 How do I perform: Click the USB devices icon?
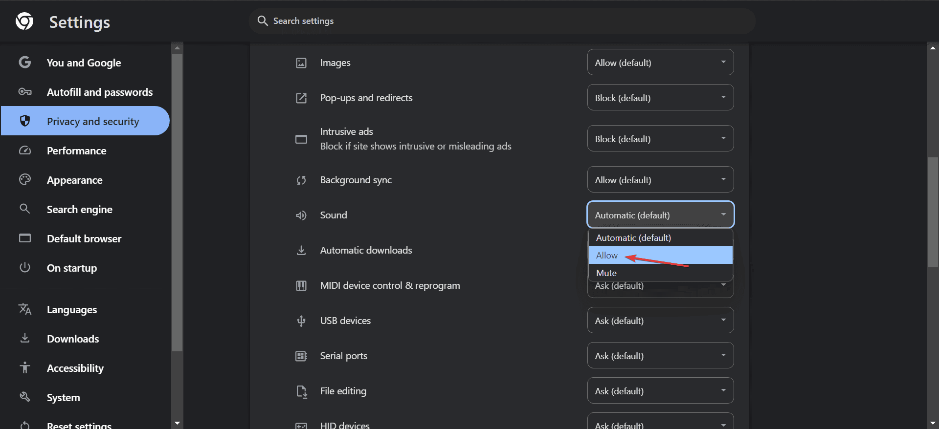pos(301,321)
